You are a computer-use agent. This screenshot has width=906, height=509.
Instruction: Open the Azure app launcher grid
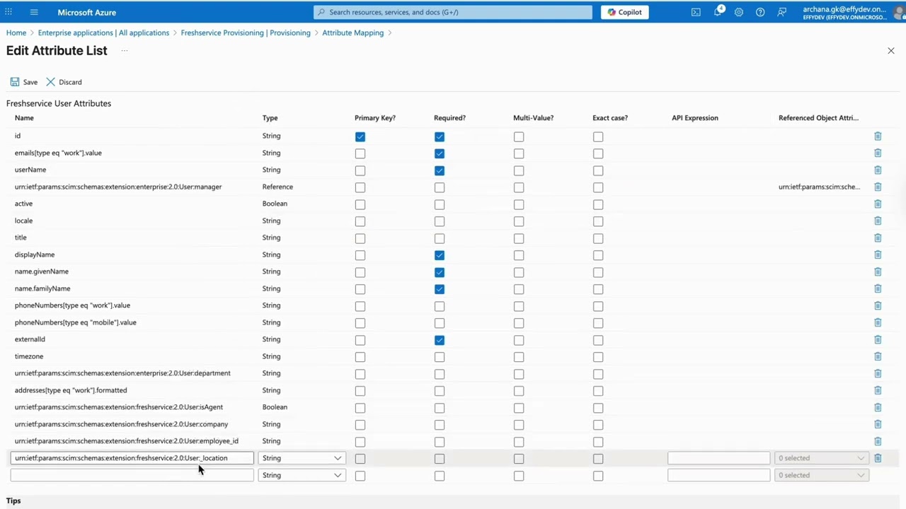point(8,12)
